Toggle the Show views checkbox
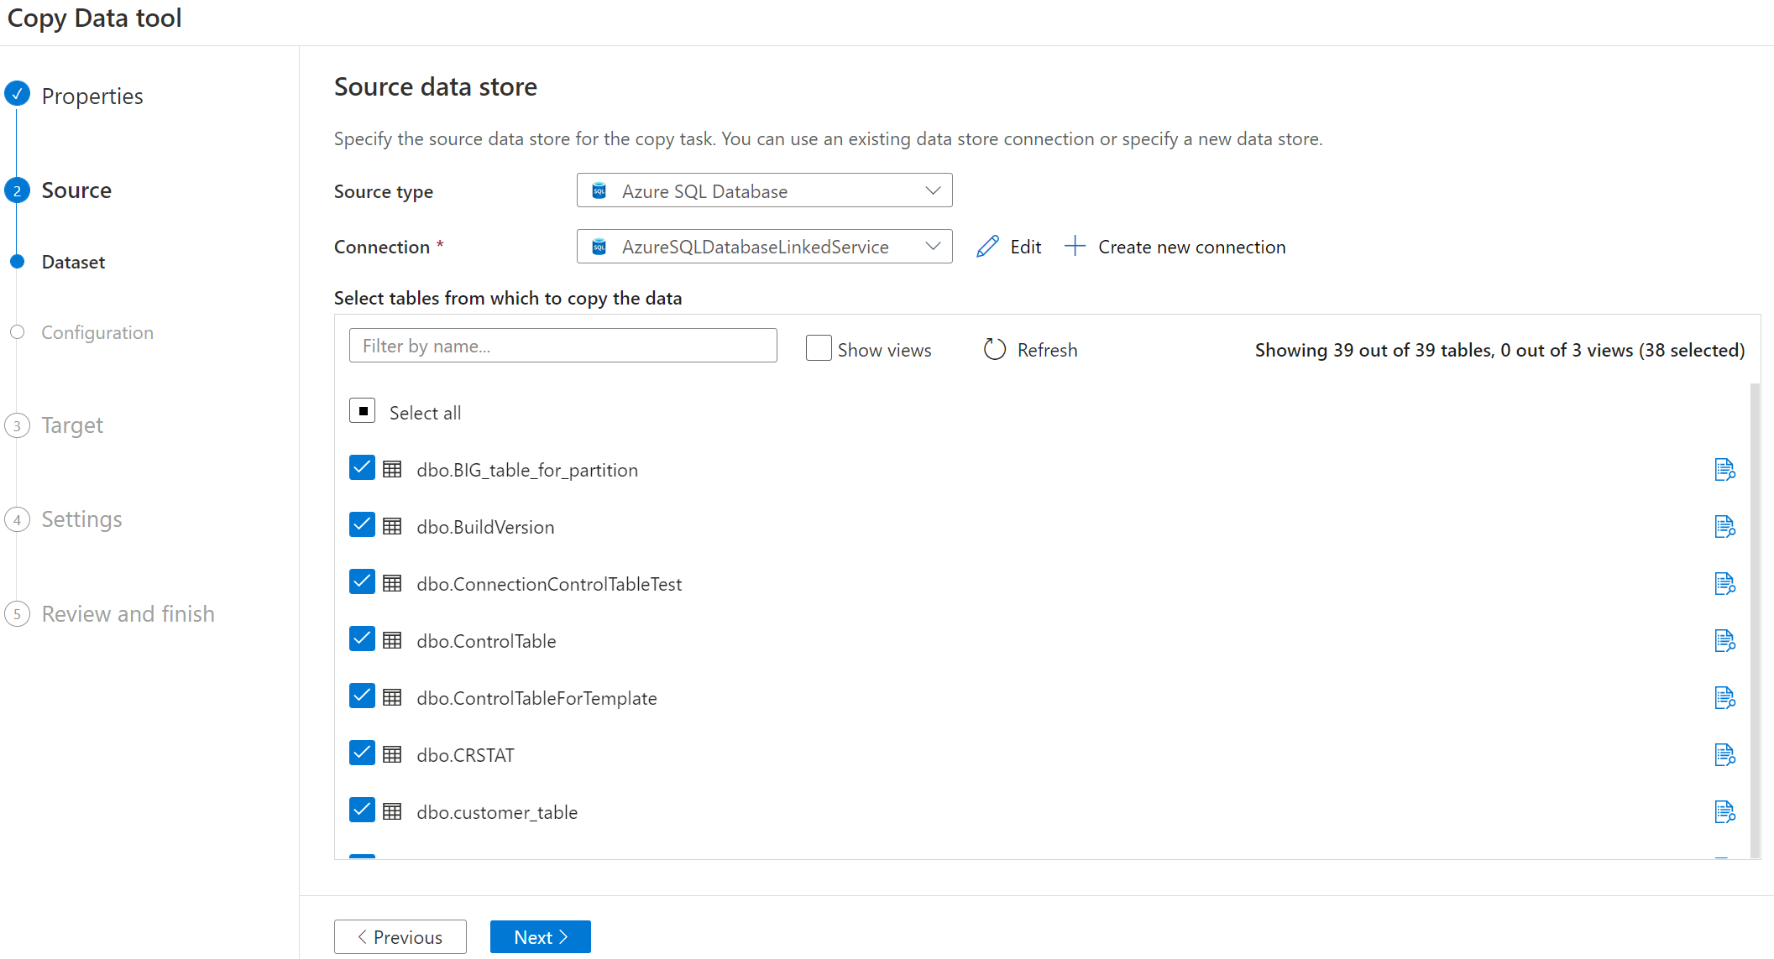 [x=819, y=347]
